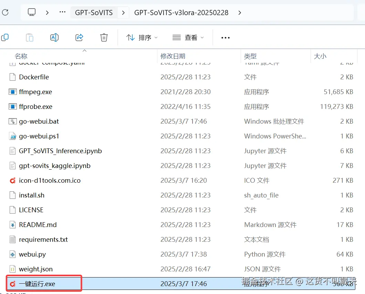Click the Markdown 源文件 type cell
365x294 pixels.
[270, 225]
